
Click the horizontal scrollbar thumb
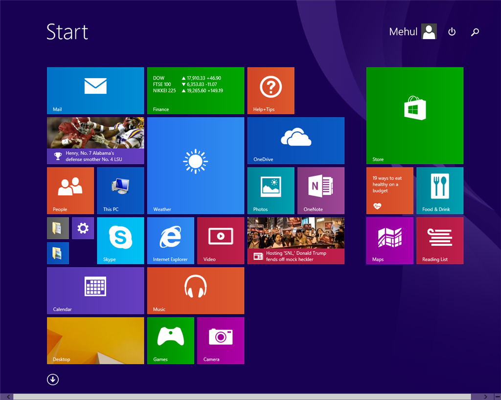coord(242,397)
